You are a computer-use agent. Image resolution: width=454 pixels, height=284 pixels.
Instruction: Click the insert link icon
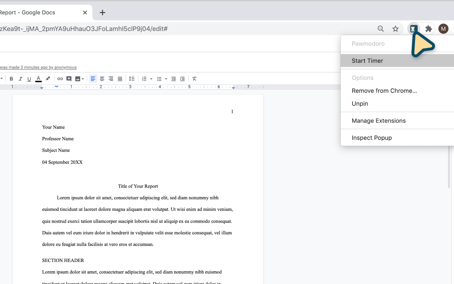click(60, 79)
